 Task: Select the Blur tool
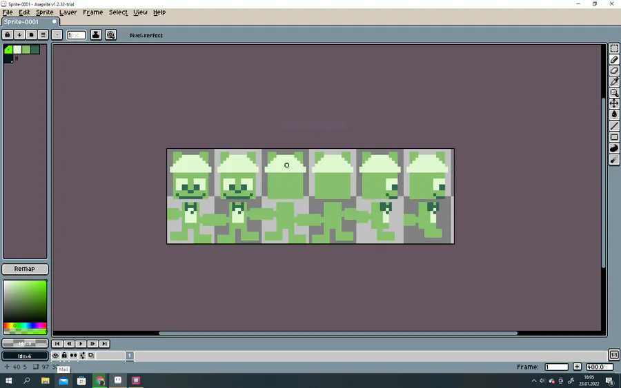(614, 160)
